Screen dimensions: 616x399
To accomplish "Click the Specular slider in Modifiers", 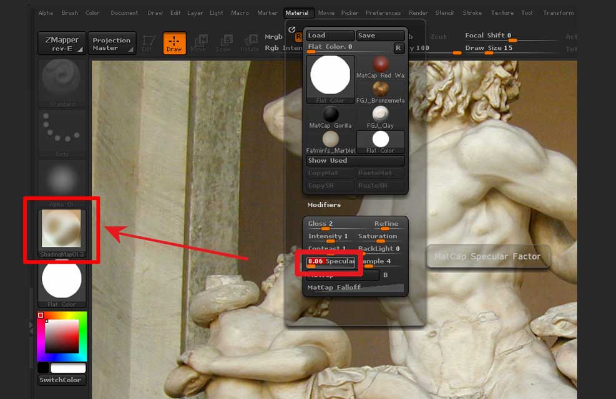I will click(x=331, y=262).
